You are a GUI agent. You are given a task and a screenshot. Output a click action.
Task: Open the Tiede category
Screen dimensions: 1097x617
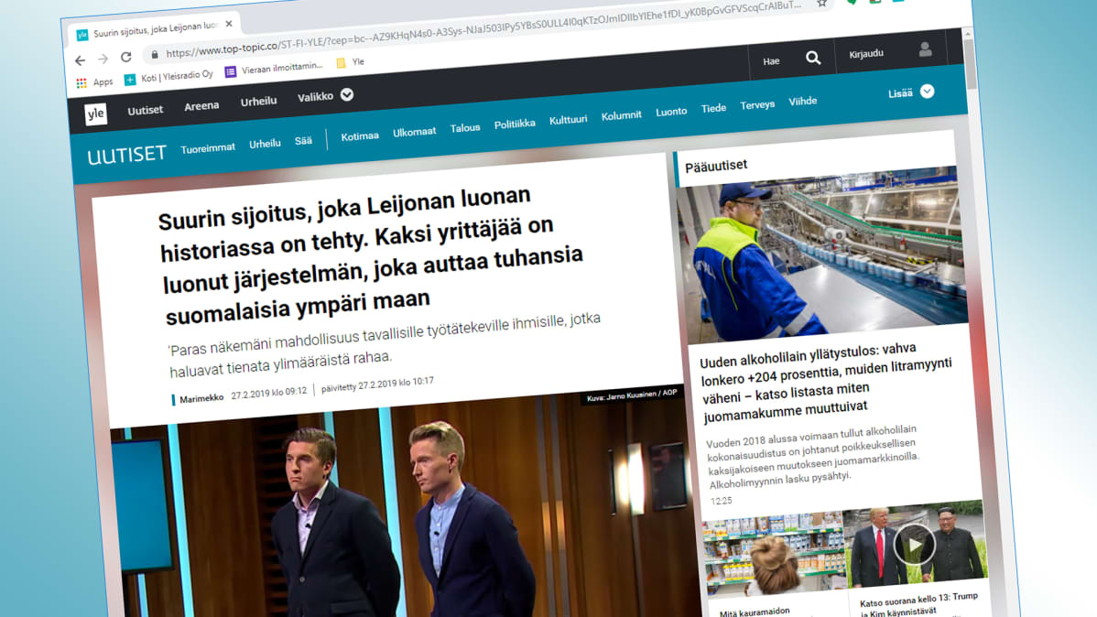713,108
